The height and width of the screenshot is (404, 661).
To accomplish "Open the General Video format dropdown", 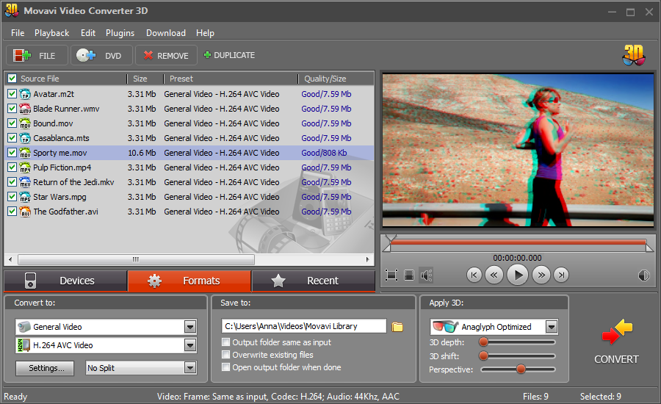I will [x=190, y=327].
